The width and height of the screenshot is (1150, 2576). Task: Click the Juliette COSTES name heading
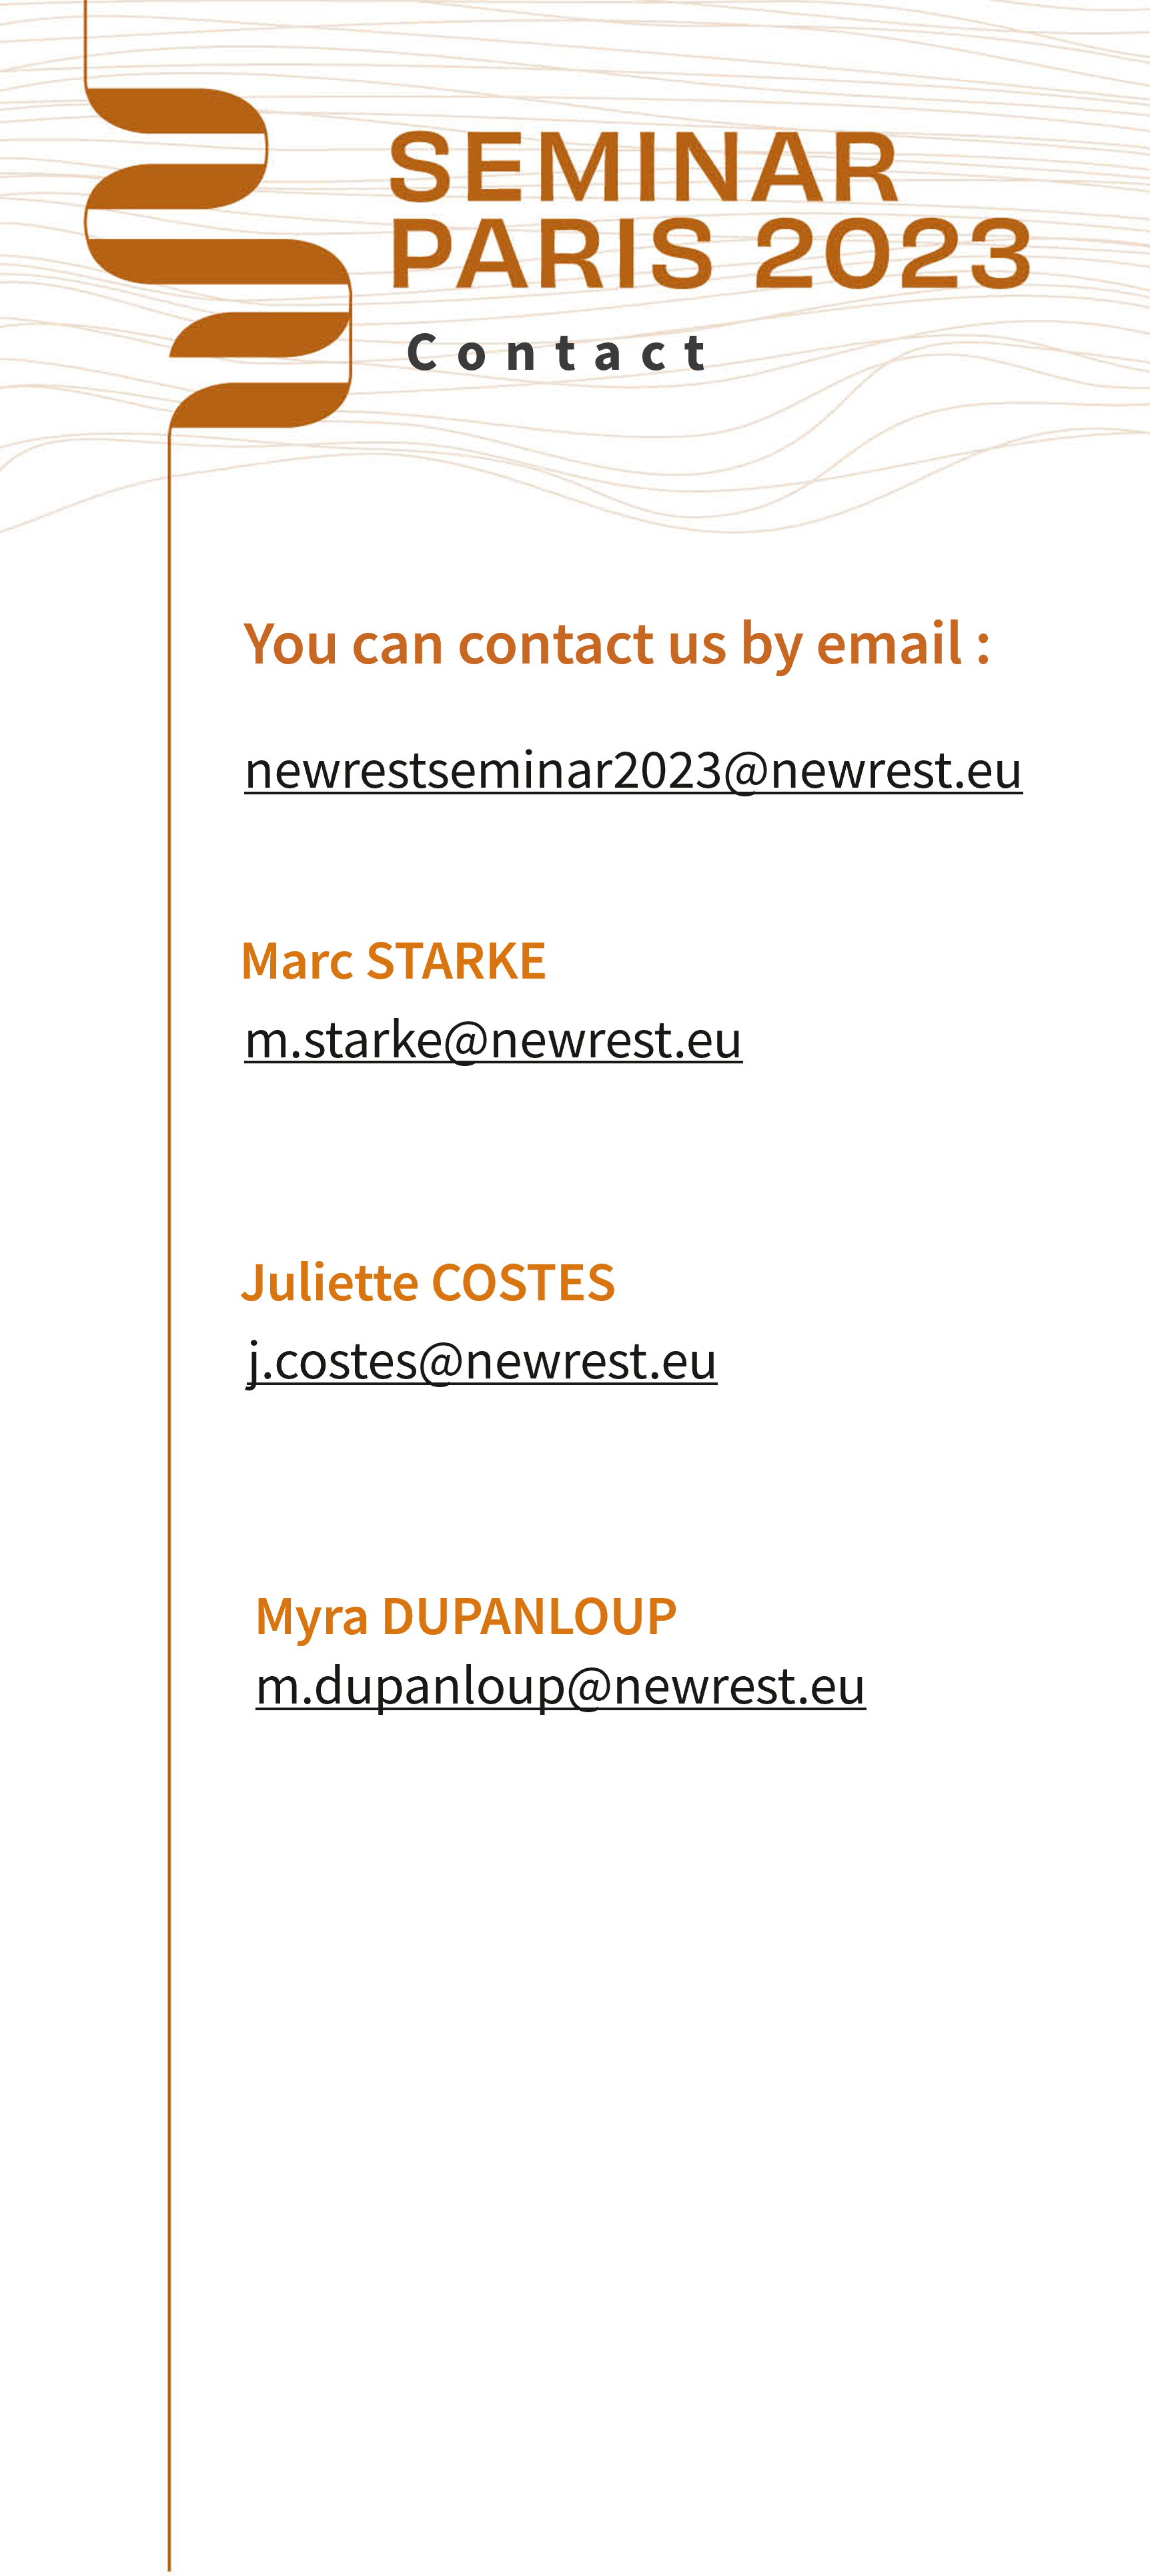click(428, 1283)
